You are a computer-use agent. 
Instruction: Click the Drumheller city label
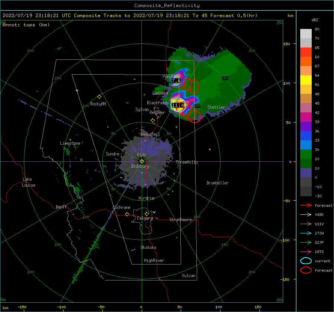[x=217, y=183]
